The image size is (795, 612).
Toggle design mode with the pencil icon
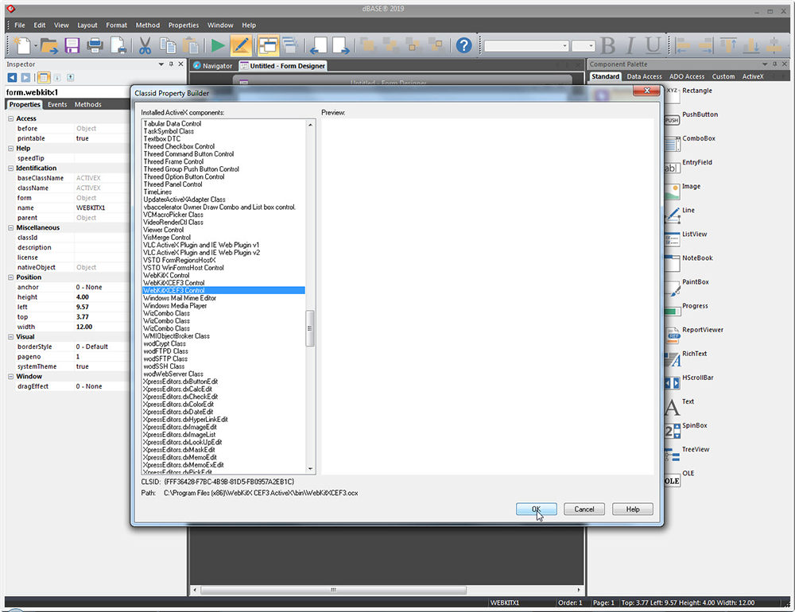[x=241, y=45]
